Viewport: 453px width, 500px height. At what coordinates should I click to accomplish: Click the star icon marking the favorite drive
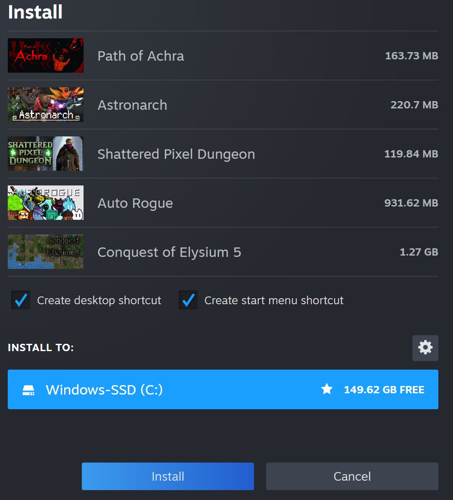(x=327, y=389)
